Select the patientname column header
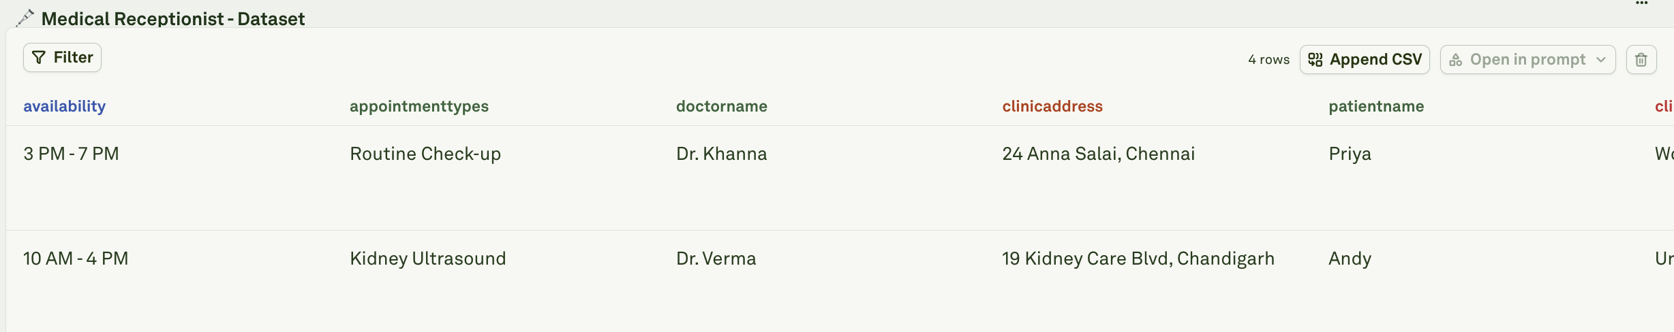The width and height of the screenshot is (1674, 332). 1376,106
